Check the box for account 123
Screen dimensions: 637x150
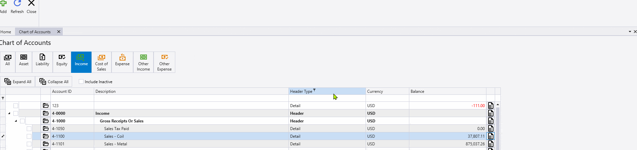16,106
